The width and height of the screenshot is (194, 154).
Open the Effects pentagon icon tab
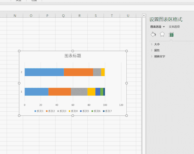162,34
